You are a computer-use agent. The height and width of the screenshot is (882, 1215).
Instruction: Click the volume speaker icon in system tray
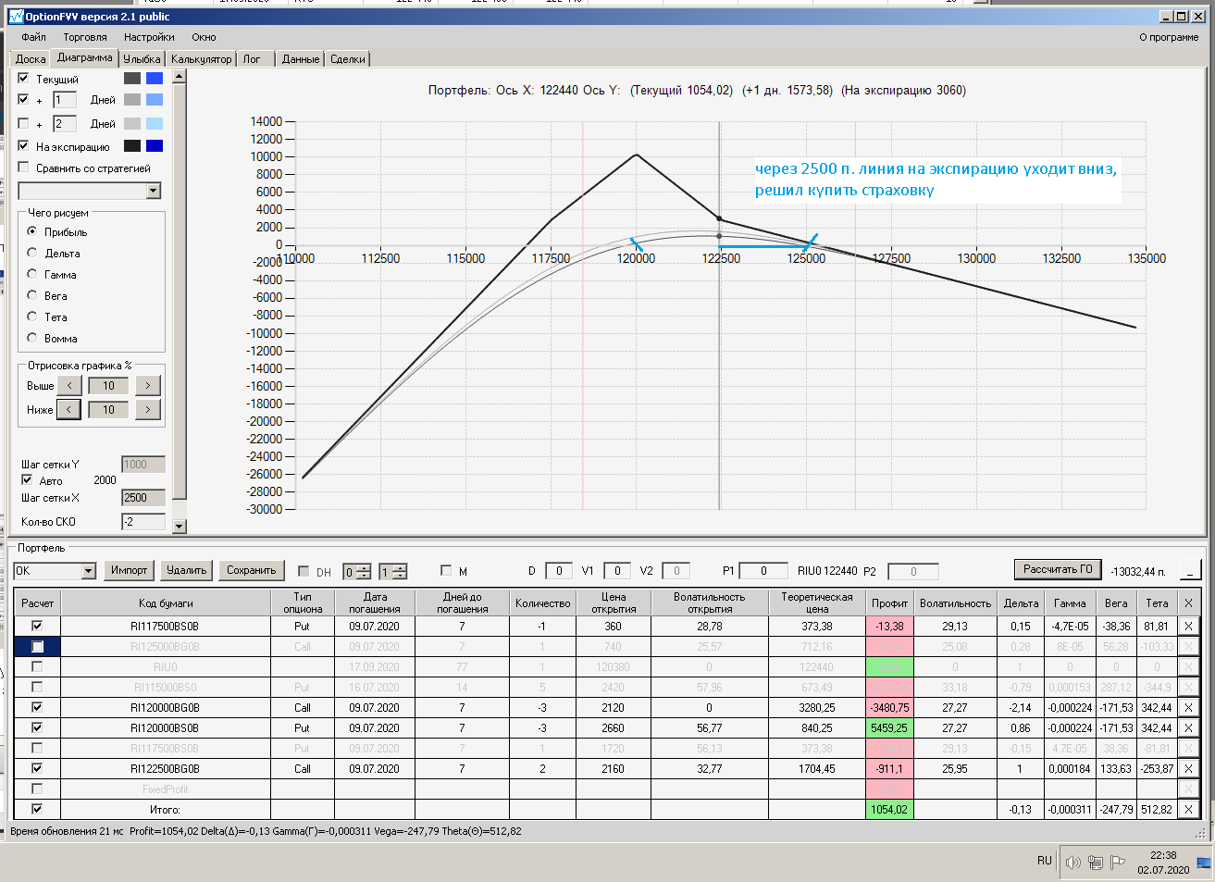tap(1073, 863)
